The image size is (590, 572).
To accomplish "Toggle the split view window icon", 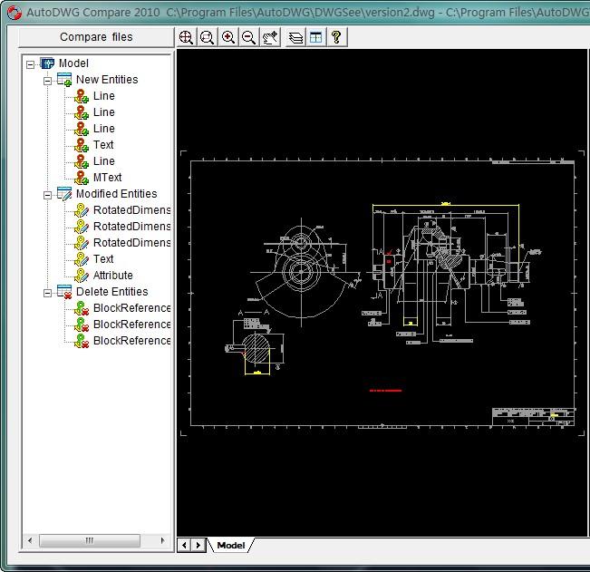I will [315, 37].
